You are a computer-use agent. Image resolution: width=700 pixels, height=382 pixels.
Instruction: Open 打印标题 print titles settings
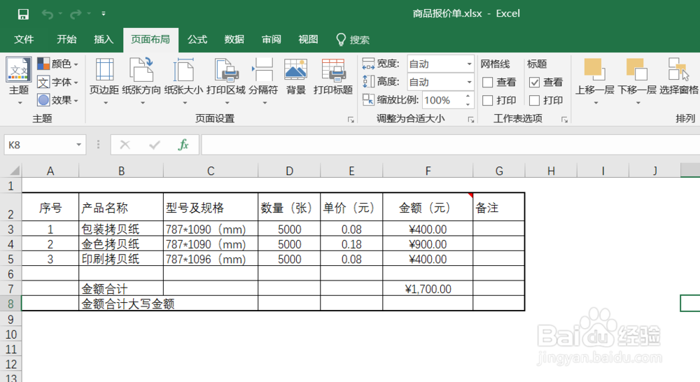click(333, 77)
